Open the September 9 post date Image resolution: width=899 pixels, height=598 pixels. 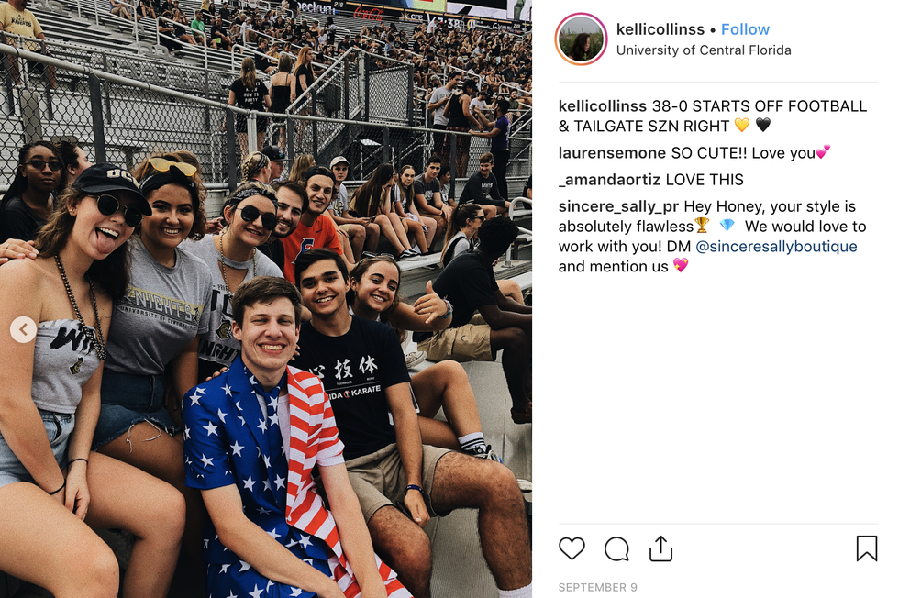(x=597, y=587)
